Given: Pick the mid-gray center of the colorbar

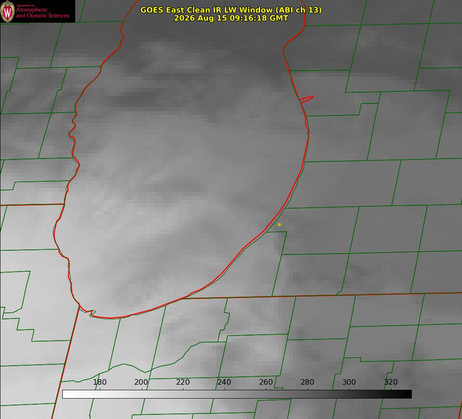Looking at the screenshot, I should click(x=237, y=394).
